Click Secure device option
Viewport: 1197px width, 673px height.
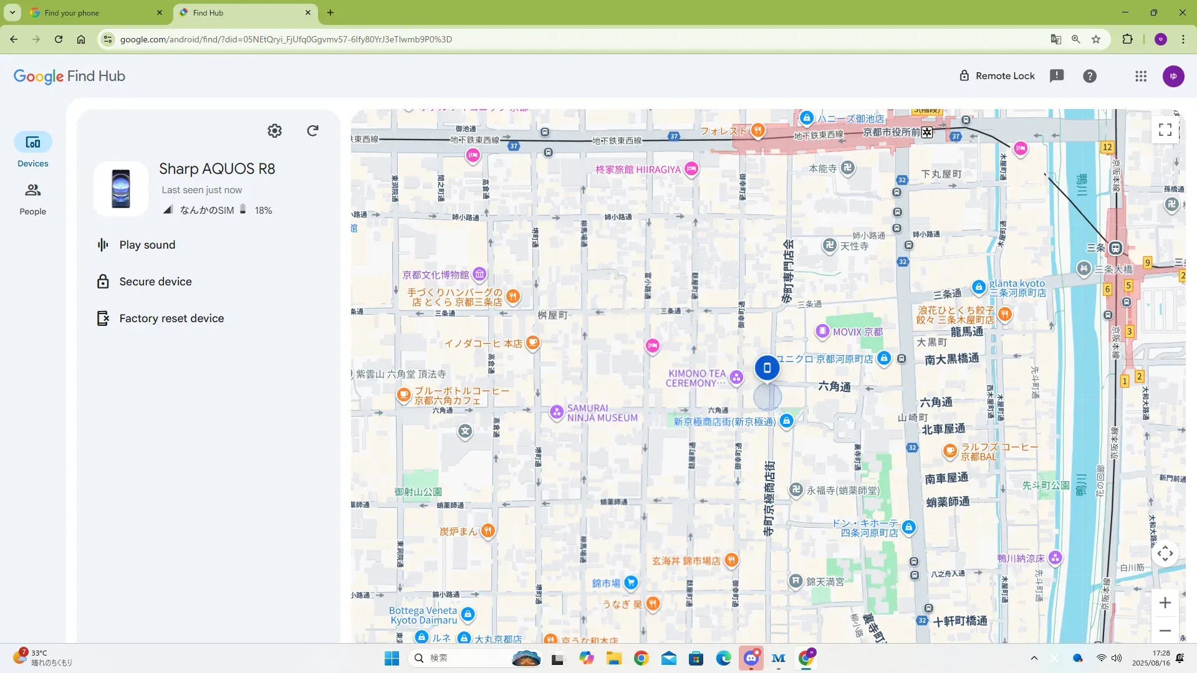pyautogui.click(x=155, y=282)
